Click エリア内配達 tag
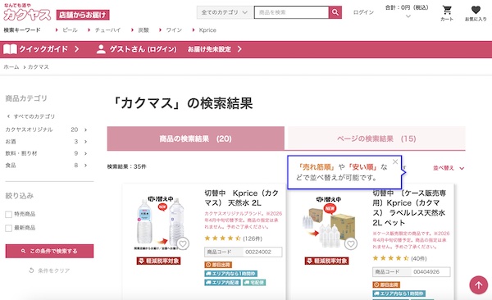Screen dimensions: 492x300 coord(222,283)
